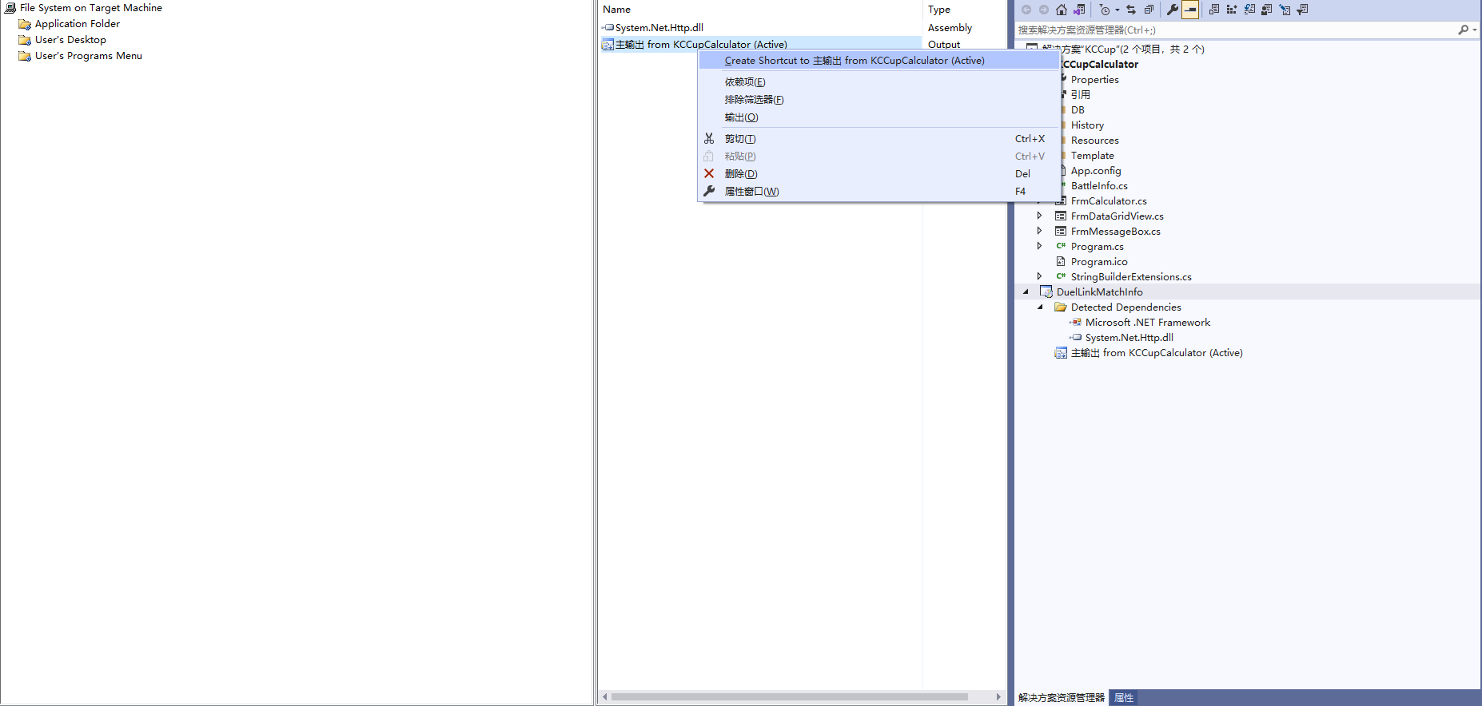1482x706 pixels.
Task: Click the magnifier search icon in Solution Explorer
Action: tap(1463, 30)
